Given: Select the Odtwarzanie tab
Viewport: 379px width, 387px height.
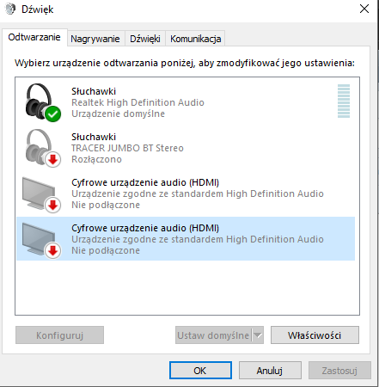Looking at the screenshot, I should [34, 37].
